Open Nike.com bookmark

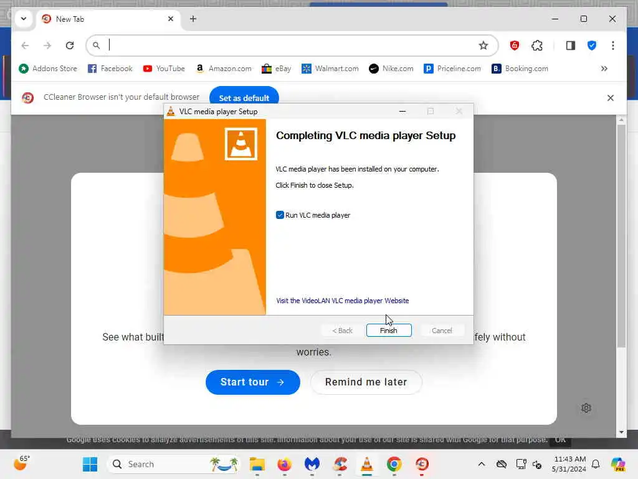click(x=391, y=69)
